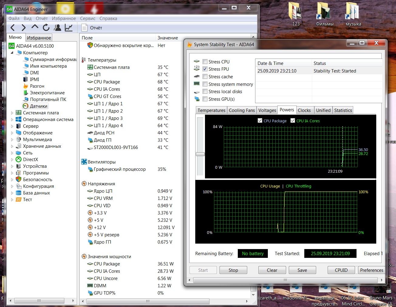Viewport: 396px width, 307px height.
Task: Open Портативный ПК item in tree
Action: pos(48,100)
